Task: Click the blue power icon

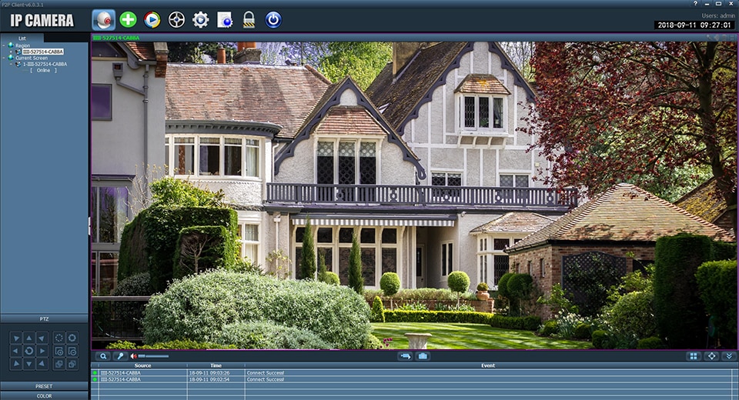Action: tap(273, 20)
